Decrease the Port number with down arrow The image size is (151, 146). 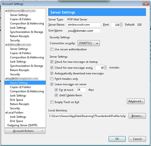tap(121, 26)
